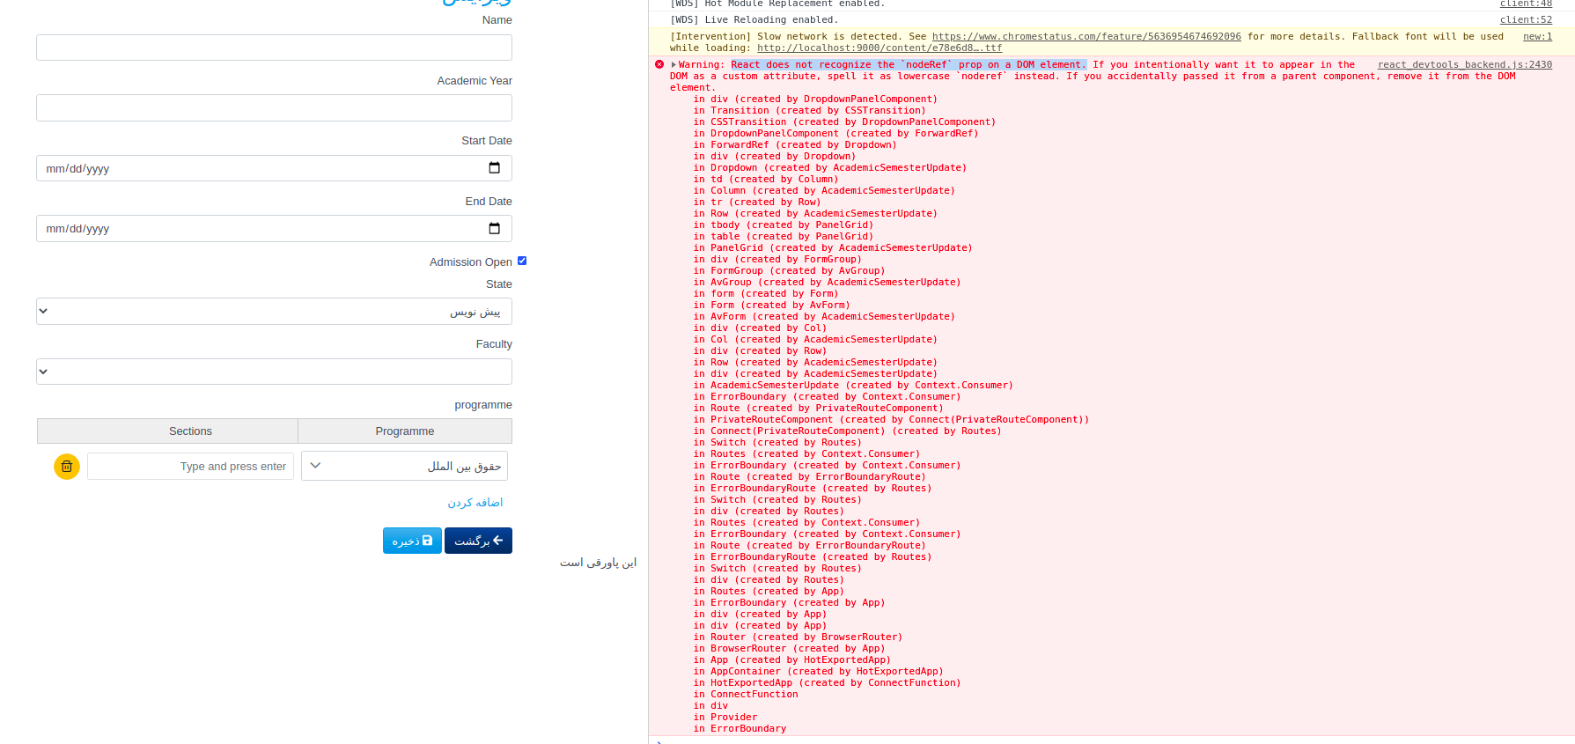Click the Name input field
The image size is (1575, 744).
point(274,48)
